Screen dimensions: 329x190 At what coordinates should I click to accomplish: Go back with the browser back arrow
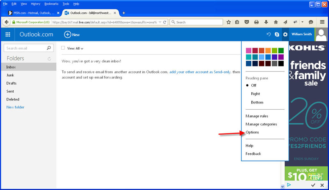pyautogui.click(x=7, y=22)
